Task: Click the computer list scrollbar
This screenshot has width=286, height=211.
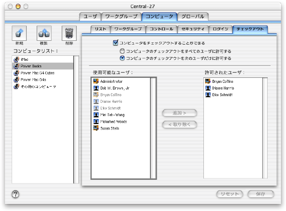Action: tap(76, 119)
